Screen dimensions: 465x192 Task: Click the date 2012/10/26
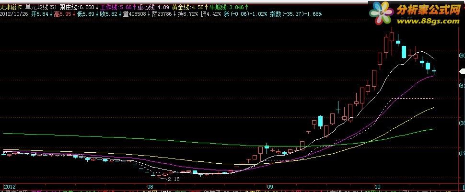coord(13,14)
